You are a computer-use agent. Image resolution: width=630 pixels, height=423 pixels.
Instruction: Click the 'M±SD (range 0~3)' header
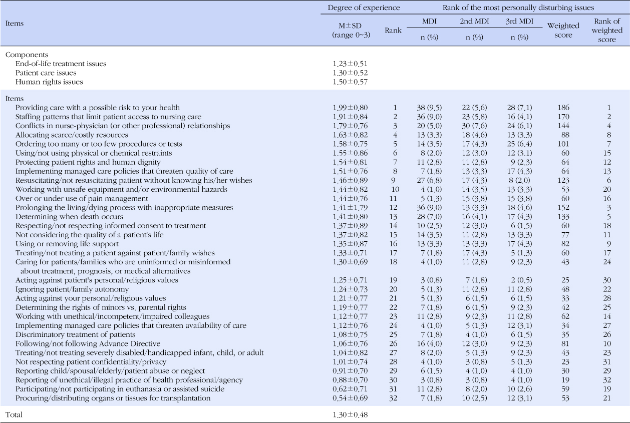coord(350,30)
